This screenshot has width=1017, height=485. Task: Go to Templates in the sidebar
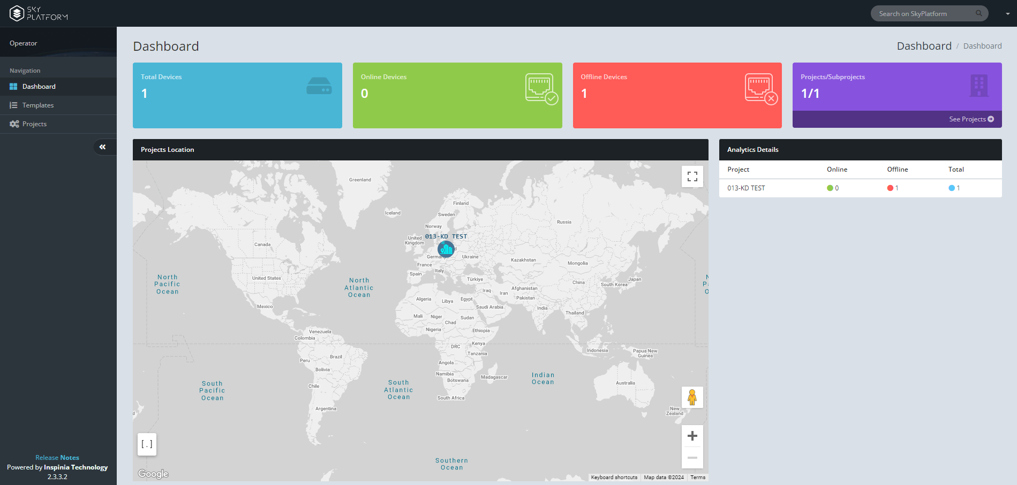pos(37,105)
